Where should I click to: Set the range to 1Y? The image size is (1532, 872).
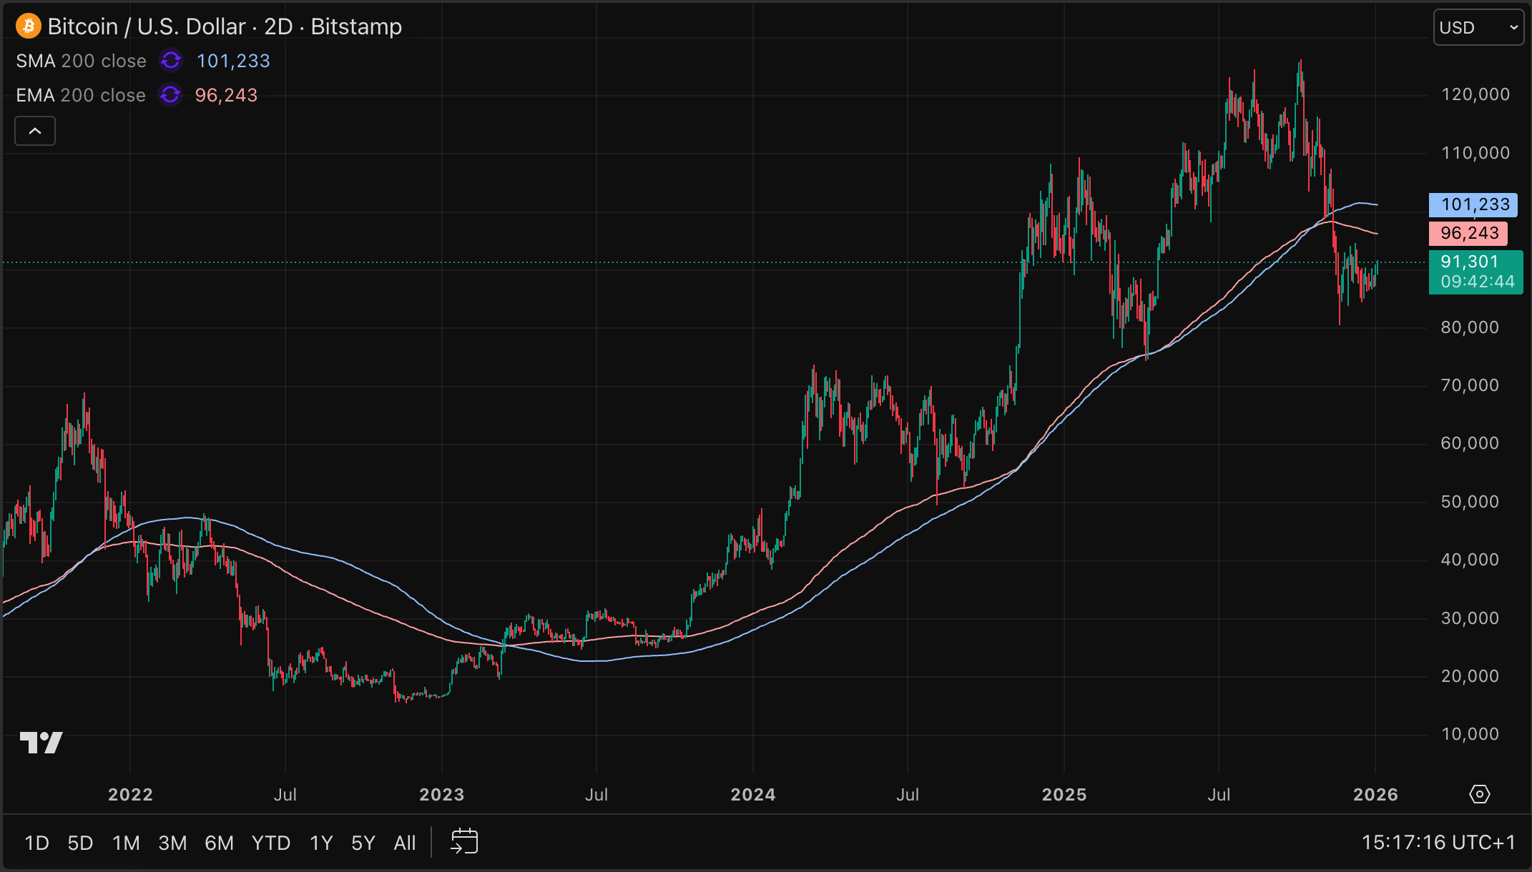point(321,843)
